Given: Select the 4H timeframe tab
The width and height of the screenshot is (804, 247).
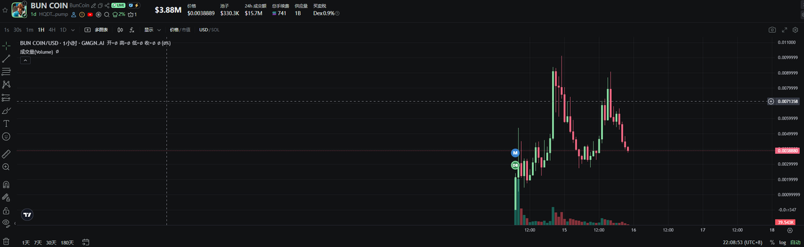Looking at the screenshot, I should (52, 29).
